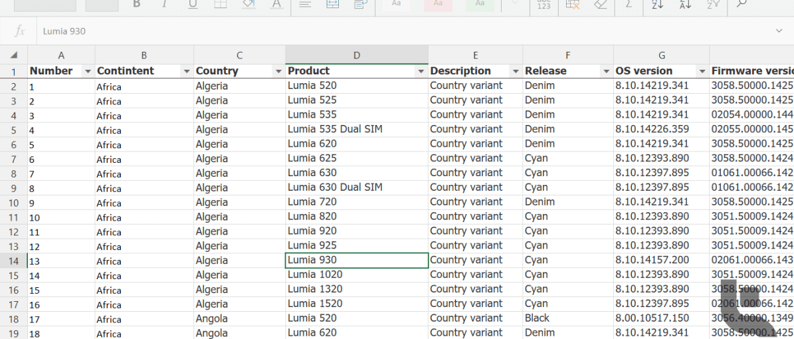Apply fill color with the paint bucket

click(x=248, y=4)
